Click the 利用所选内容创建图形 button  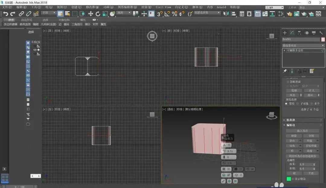(x=302, y=156)
